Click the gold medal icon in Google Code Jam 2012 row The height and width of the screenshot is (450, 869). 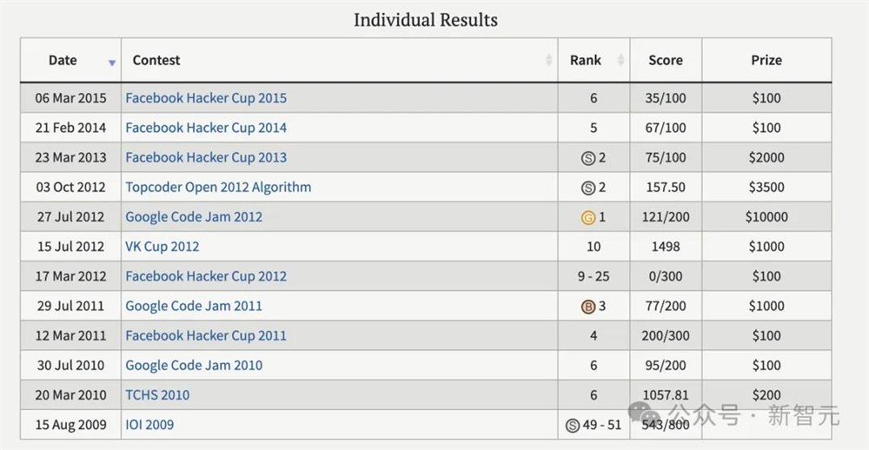(x=588, y=217)
